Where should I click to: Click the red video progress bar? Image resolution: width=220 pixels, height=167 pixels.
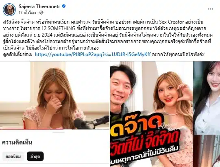(54, 129)
